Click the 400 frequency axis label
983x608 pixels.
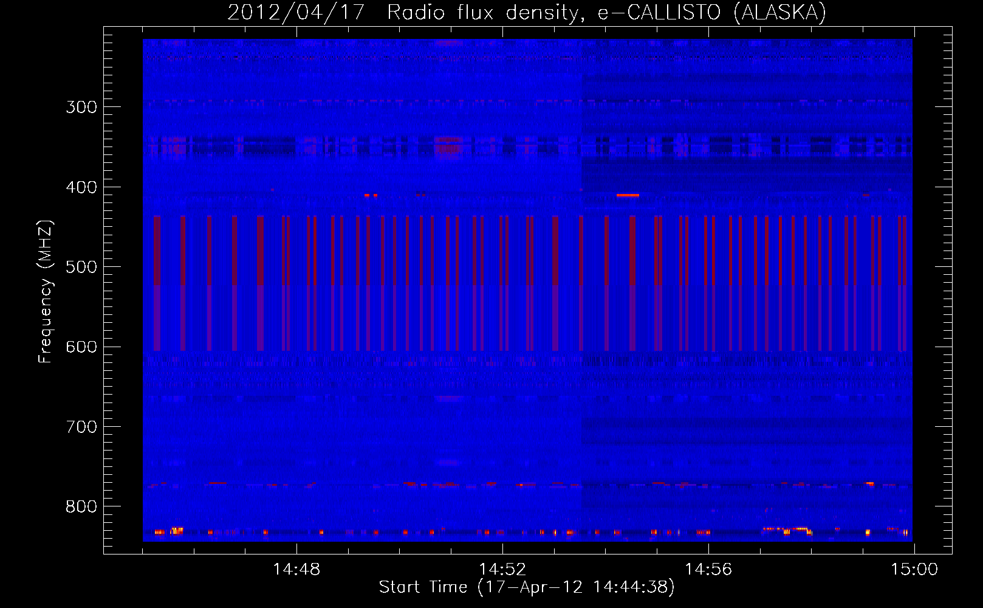tap(81, 187)
